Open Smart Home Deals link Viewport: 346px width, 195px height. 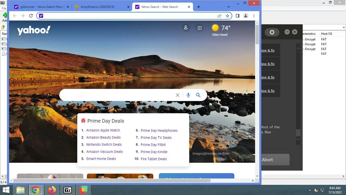tap(101, 159)
